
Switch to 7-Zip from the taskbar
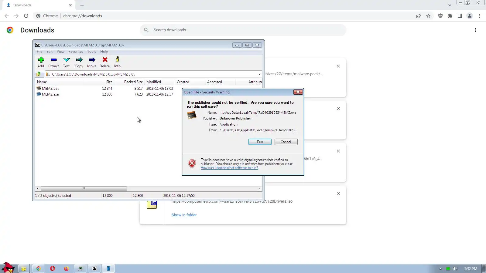pyautogui.click(x=94, y=268)
